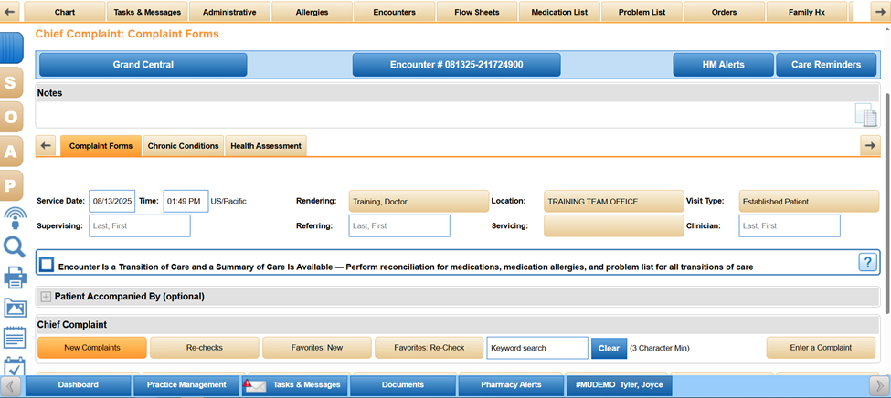The image size is (891, 398).
Task: Switch to the Chronic Conditions tab
Action: point(184,146)
